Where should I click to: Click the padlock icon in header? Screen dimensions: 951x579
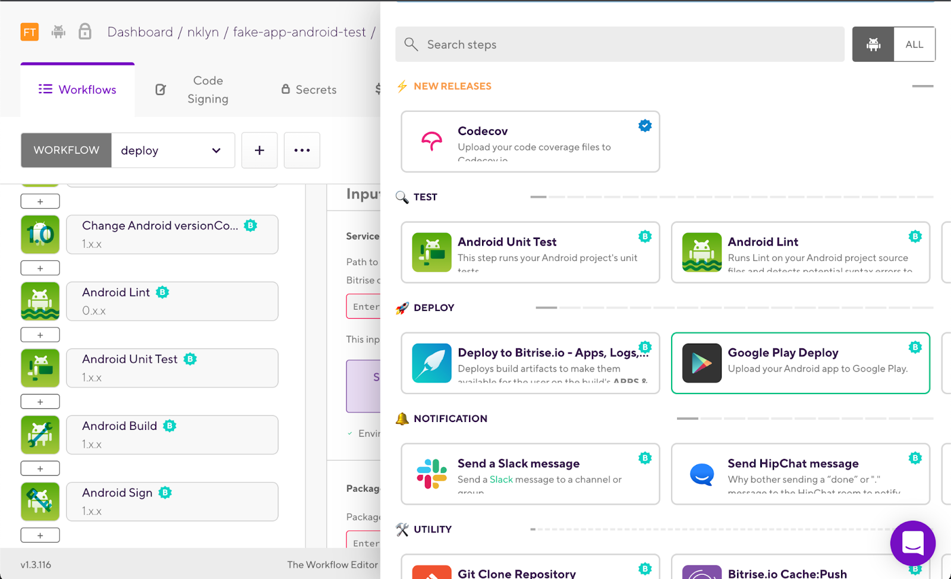(x=85, y=31)
